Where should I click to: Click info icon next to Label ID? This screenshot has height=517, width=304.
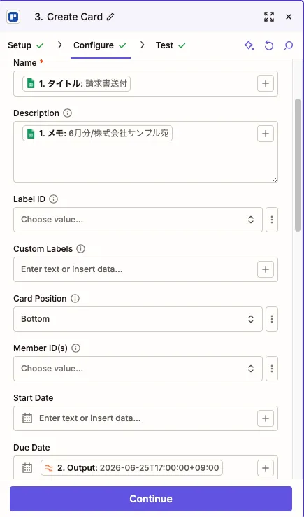pos(53,199)
